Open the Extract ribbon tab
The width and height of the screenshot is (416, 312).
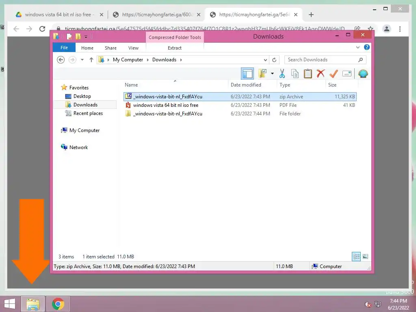pyautogui.click(x=175, y=48)
